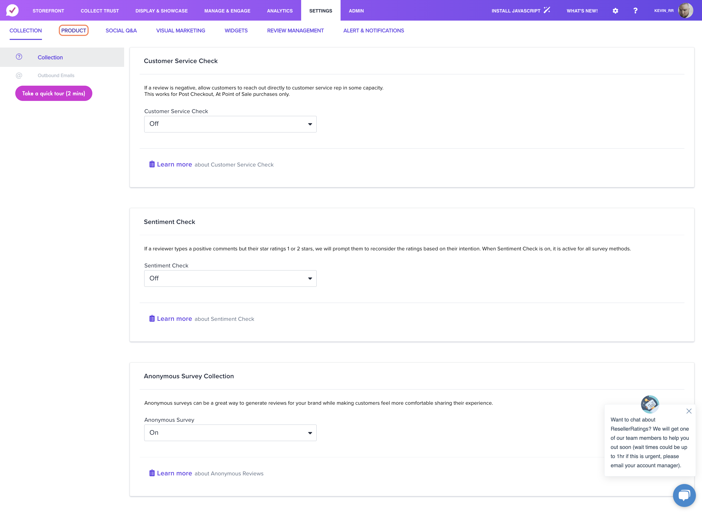Select the Settings top menu
The height and width of the screenshot is (513, 702).
320,11
